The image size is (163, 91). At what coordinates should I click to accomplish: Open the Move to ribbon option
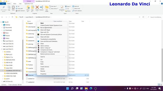[28, 9]
